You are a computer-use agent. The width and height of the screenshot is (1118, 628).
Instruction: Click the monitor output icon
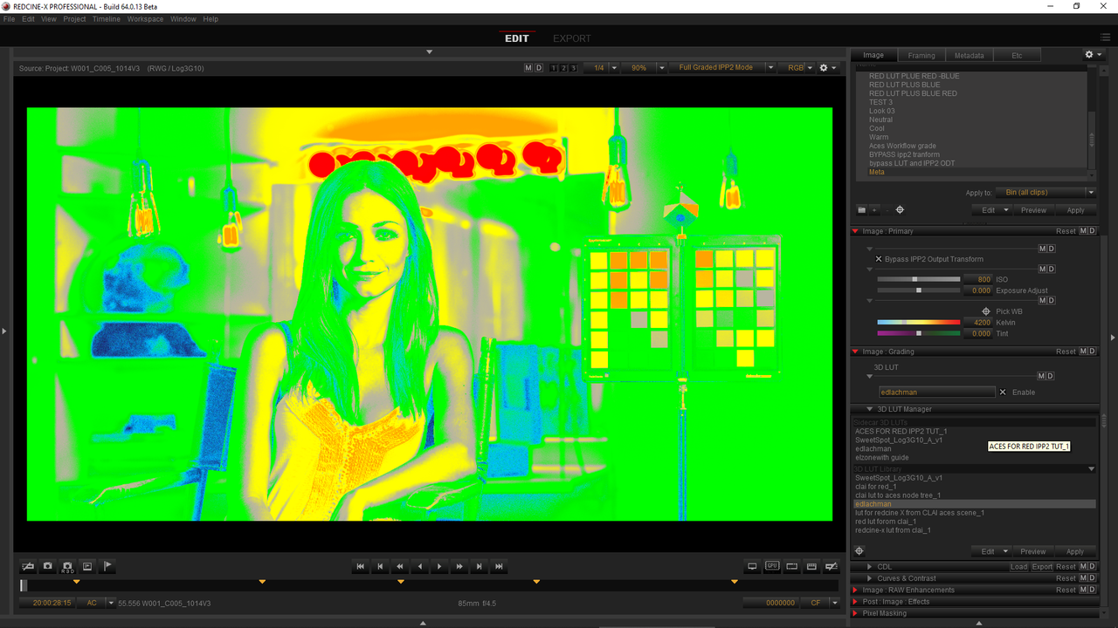[752, 566]
